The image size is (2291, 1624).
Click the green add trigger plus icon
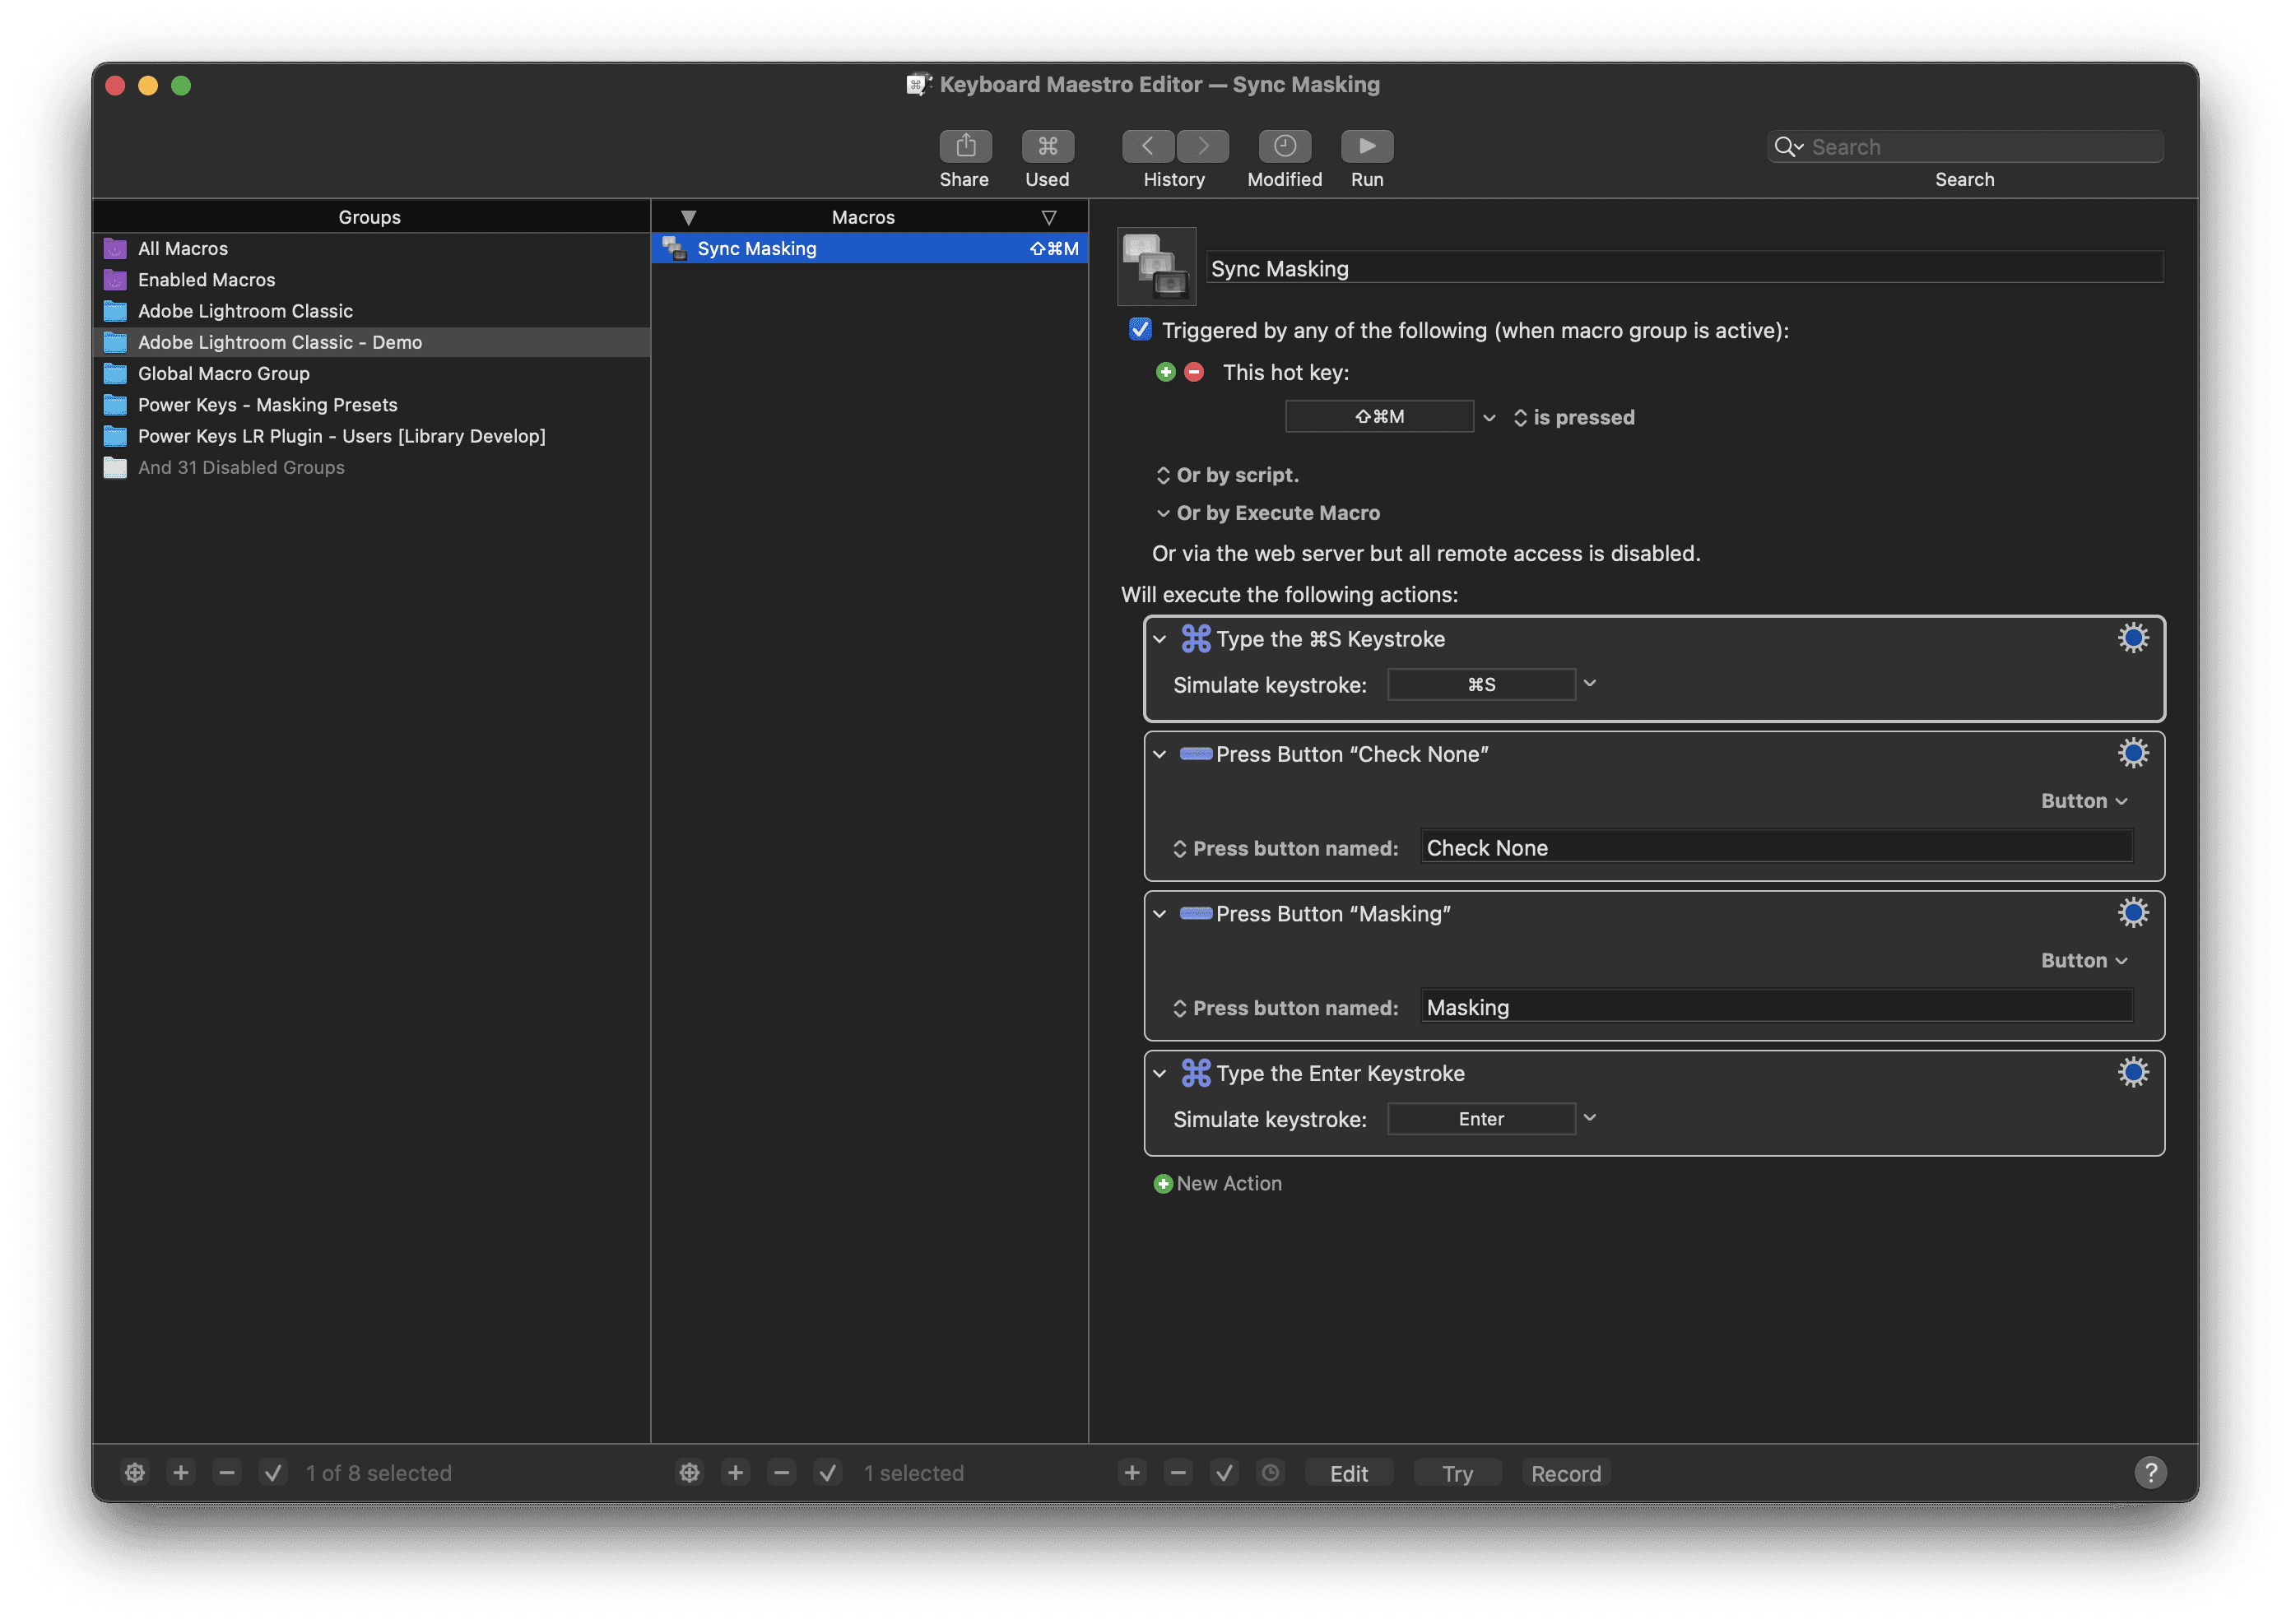click(x=1165, y=372)
